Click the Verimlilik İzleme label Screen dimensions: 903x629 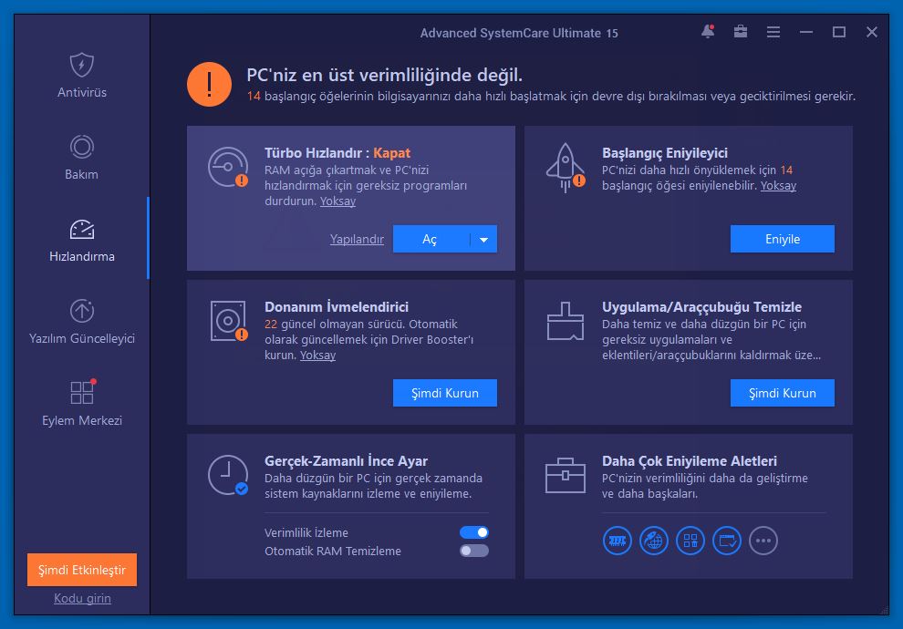[x=306, y=533]
